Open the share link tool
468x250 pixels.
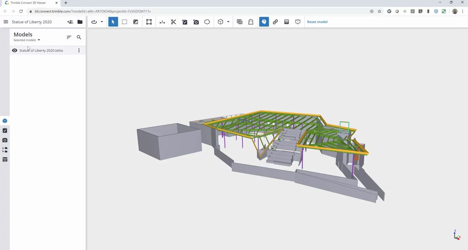click(275, 22)
